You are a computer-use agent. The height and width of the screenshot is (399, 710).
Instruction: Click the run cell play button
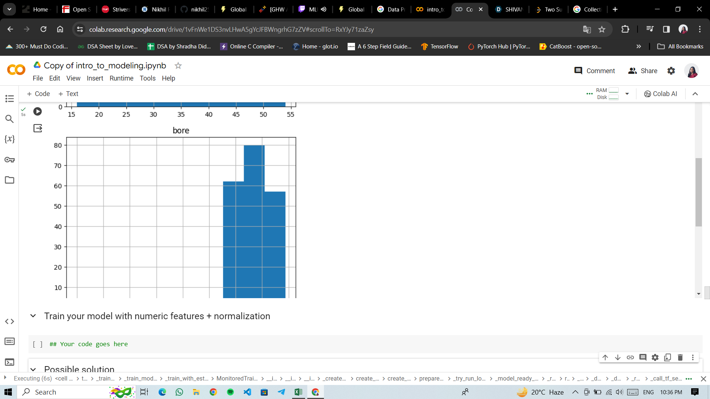tap(37, 111)
